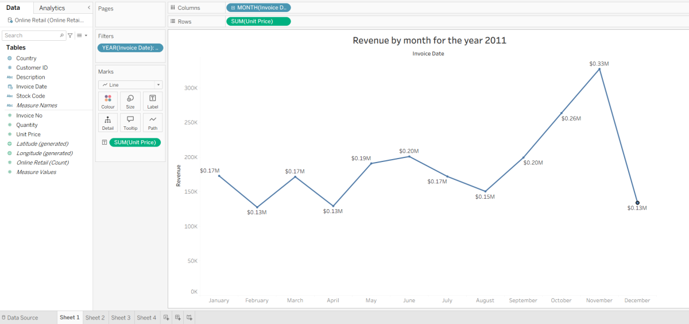This screenshot has height=324, width=689.
Task: Collapse the Data side pane
Action: (88, 8)
